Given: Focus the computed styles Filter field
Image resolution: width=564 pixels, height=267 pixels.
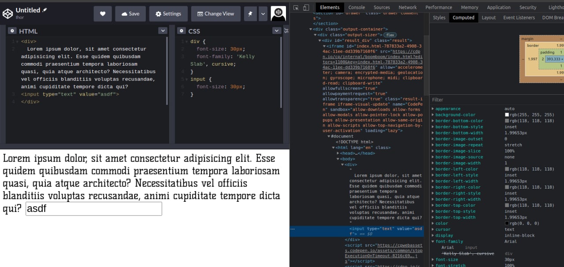Looking at the screenshot, I should point(497,100).
